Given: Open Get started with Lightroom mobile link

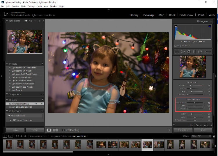Looking at the screenshot, I should click(33, 15).
